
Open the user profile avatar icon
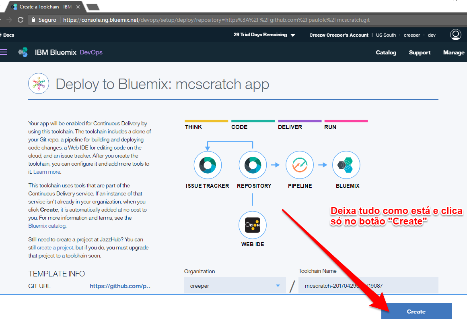pos(455,35)
